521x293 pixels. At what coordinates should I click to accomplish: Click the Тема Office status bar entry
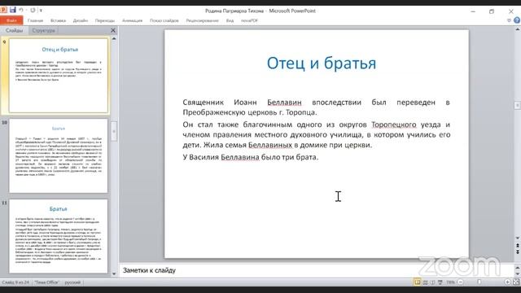[x=46, y=282]
